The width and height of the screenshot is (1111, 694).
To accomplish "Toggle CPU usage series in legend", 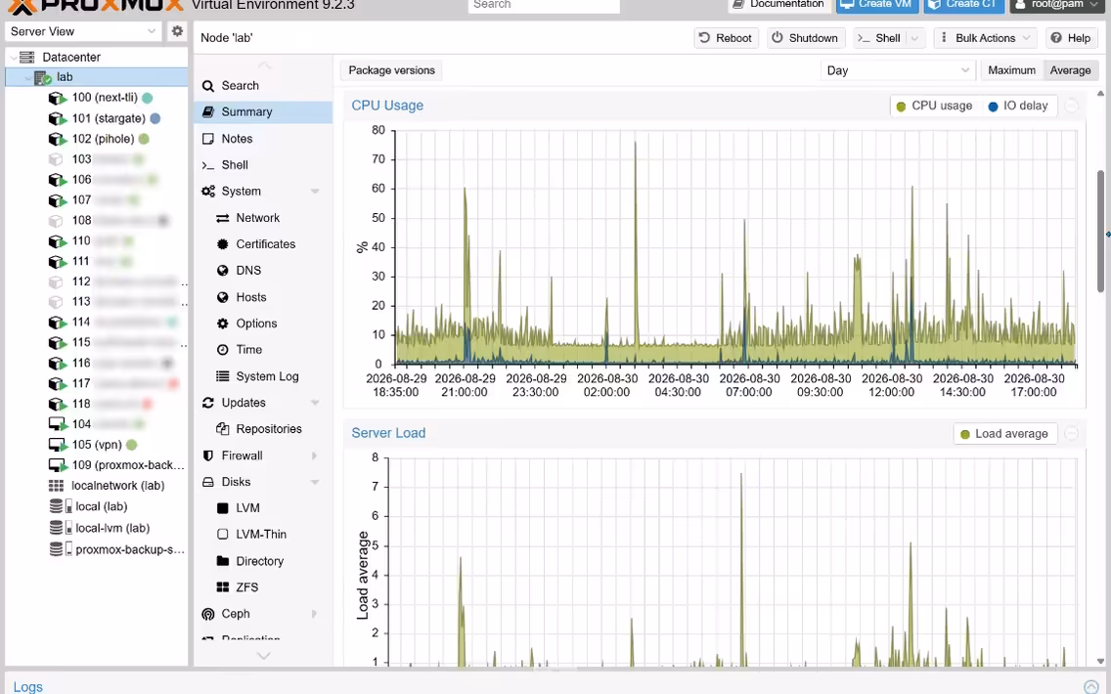I will tap(934, 107).
